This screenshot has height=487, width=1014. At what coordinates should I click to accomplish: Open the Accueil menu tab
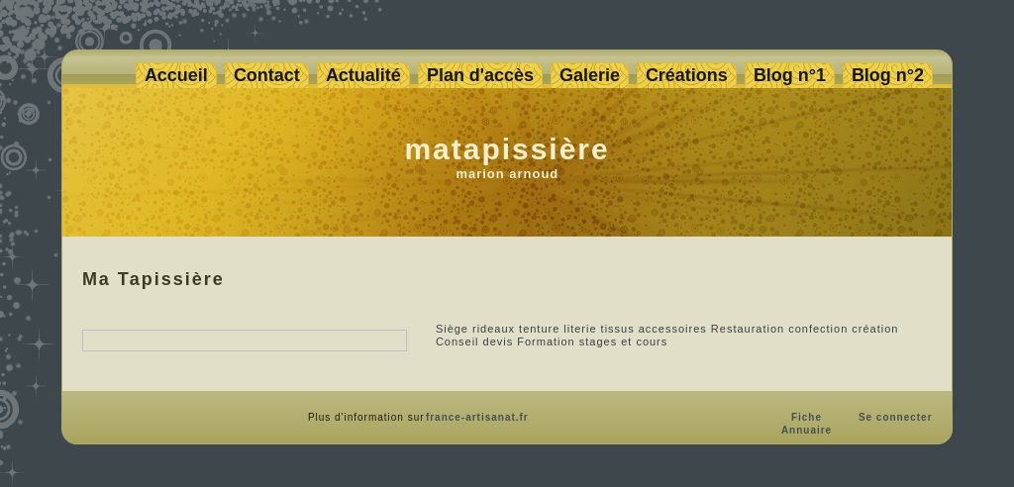tap(176, 75)
